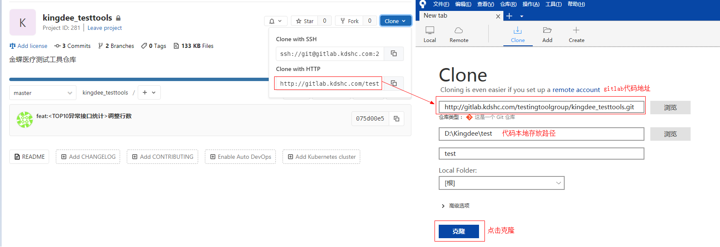This screenshot has height=247, width=720.
Task: Open the Local Folder [根] dropdown
Action: [501, 183]
